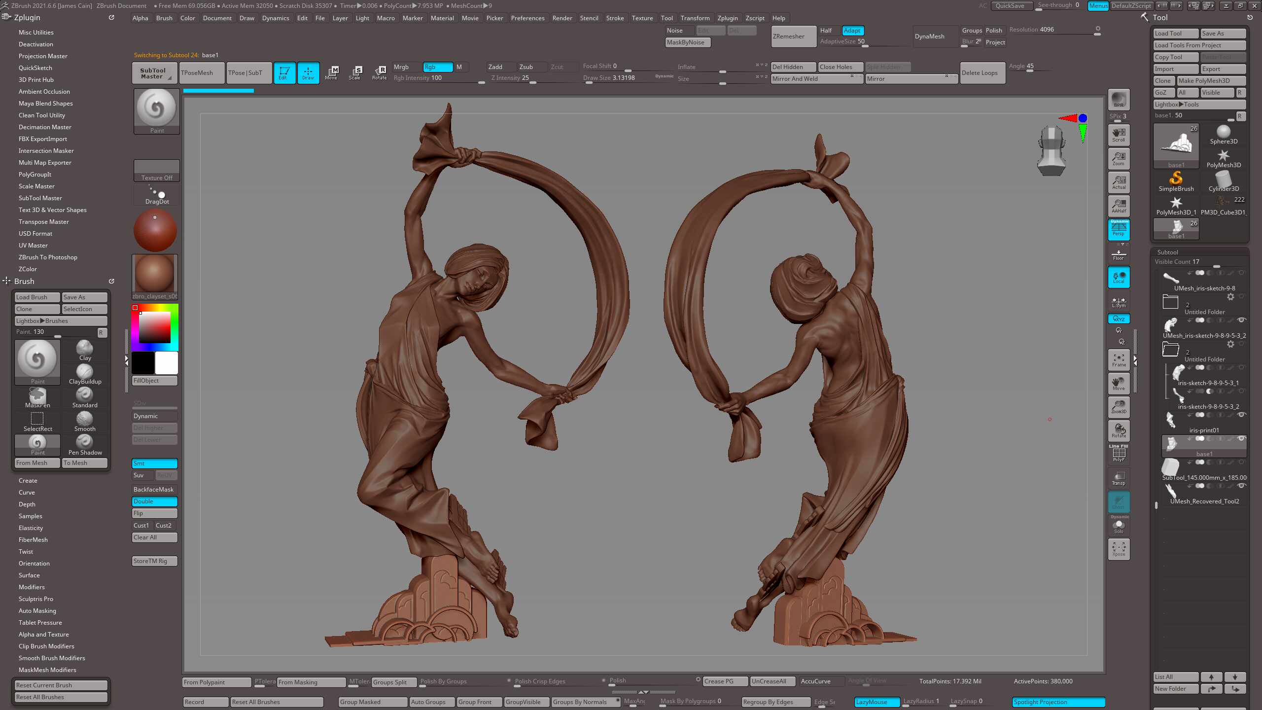
Task: Toggle LazyMouse option
Action: click(x=877, y=702)
